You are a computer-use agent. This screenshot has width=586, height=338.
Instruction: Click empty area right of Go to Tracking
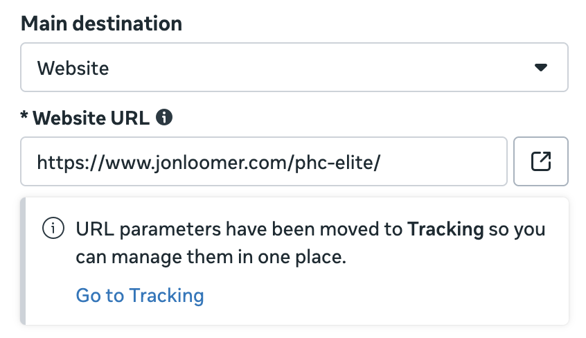(381, 296)
